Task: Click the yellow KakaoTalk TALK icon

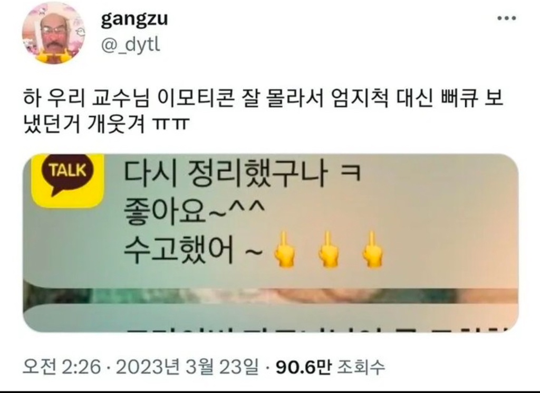Action: pos(68,181)
